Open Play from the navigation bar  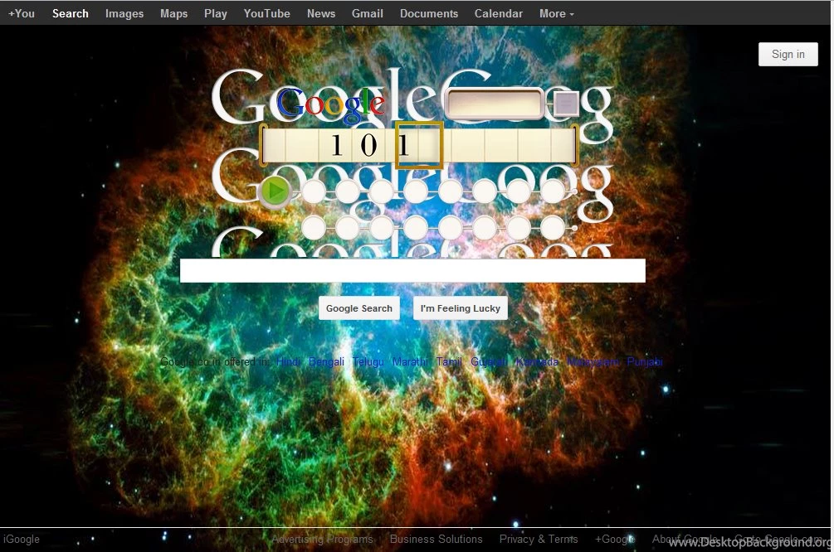click(216, 13)
